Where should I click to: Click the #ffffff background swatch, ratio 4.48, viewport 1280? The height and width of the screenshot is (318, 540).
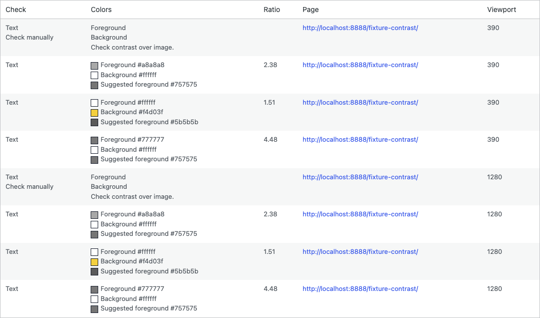(94, 299)
